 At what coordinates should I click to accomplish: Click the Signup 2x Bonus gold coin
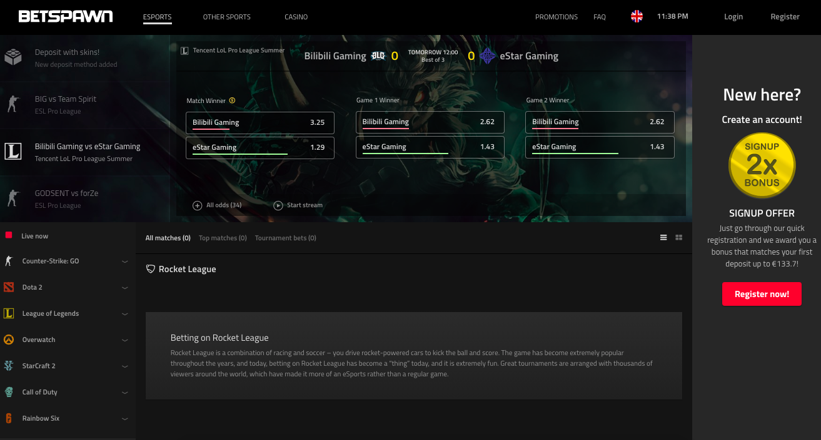tap(762, 165)
